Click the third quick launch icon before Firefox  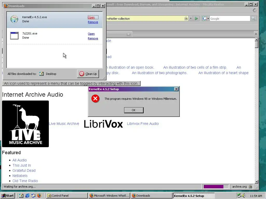(33, 196)
